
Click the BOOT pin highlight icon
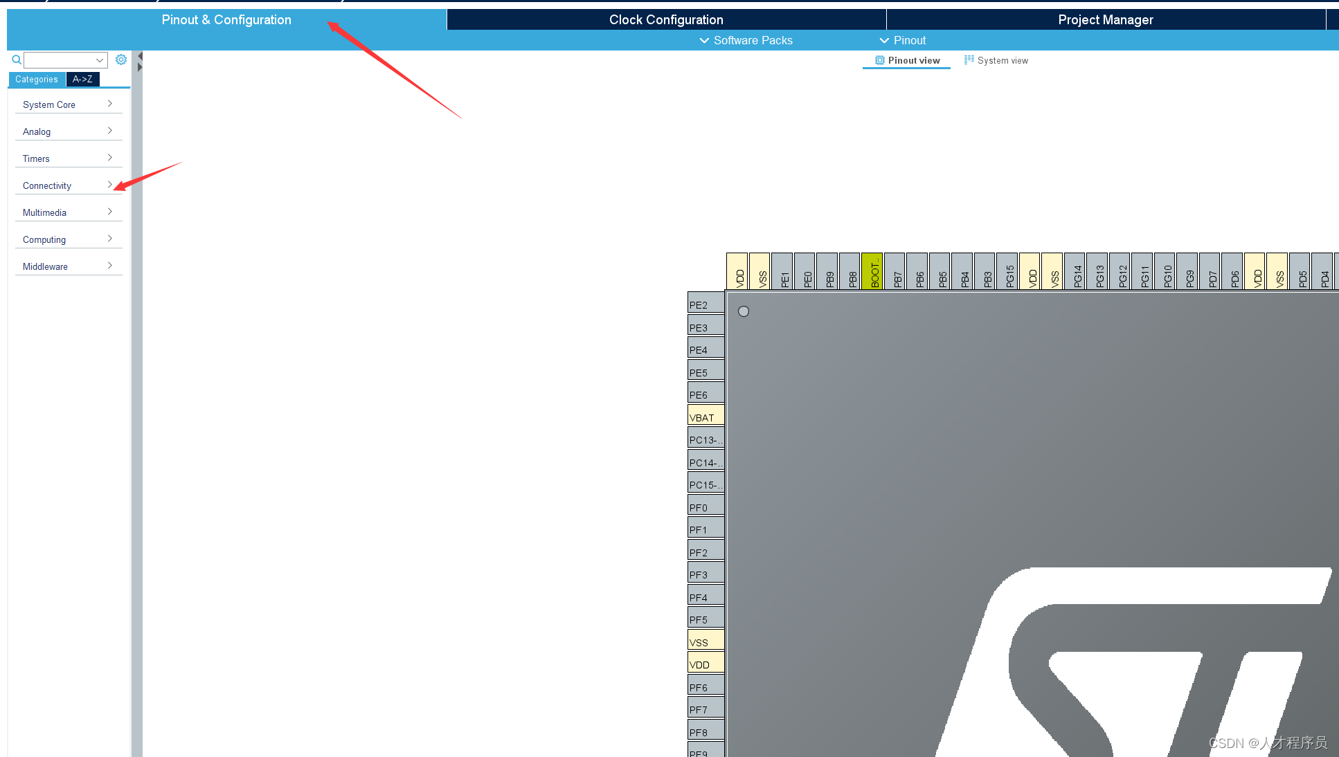click(x=872, y=271)
